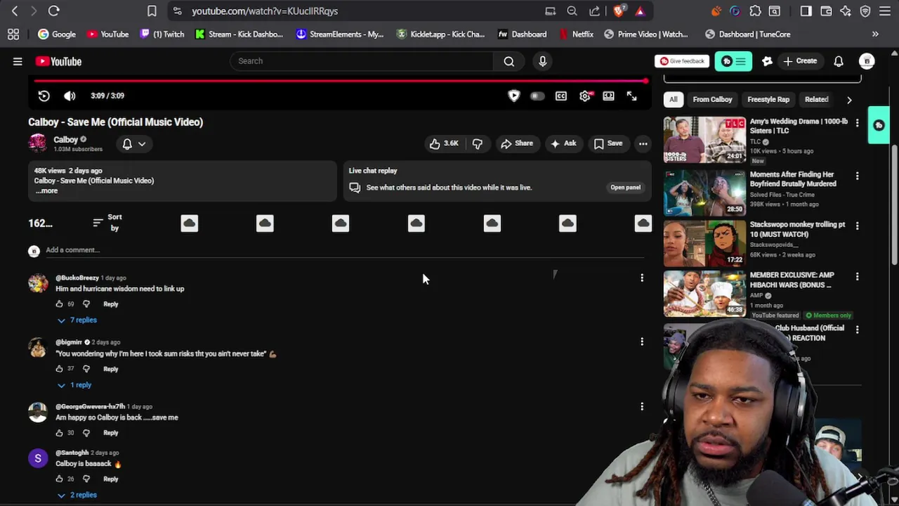Open the browser main hamburger menu
The width and height of the screenshot is (899, 506).
pyautogui.click(x=885, y=11)
